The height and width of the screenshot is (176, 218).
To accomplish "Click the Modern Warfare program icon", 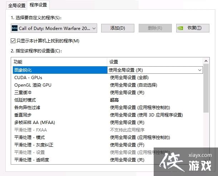I will [14, 28].
